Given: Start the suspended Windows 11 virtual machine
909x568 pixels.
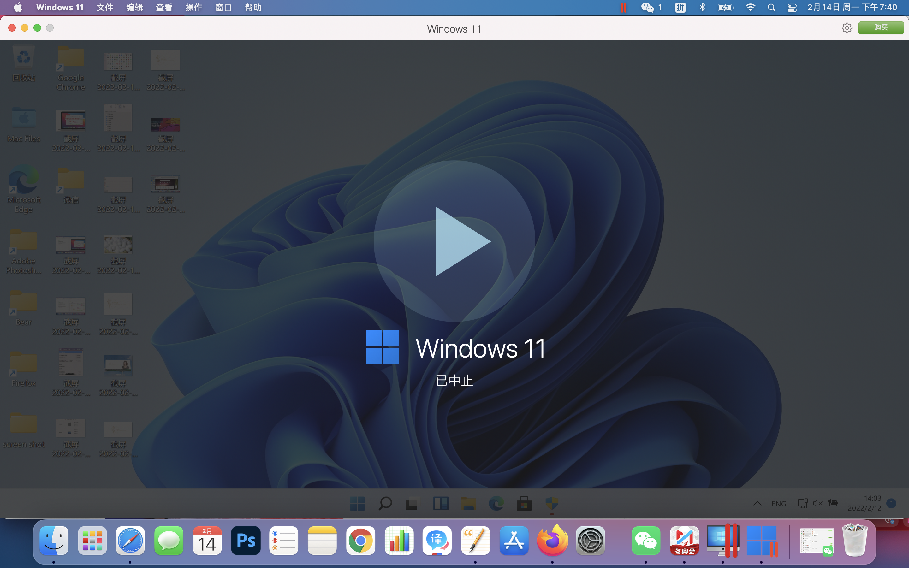Looking at the screenshot, I should (454, 241).
